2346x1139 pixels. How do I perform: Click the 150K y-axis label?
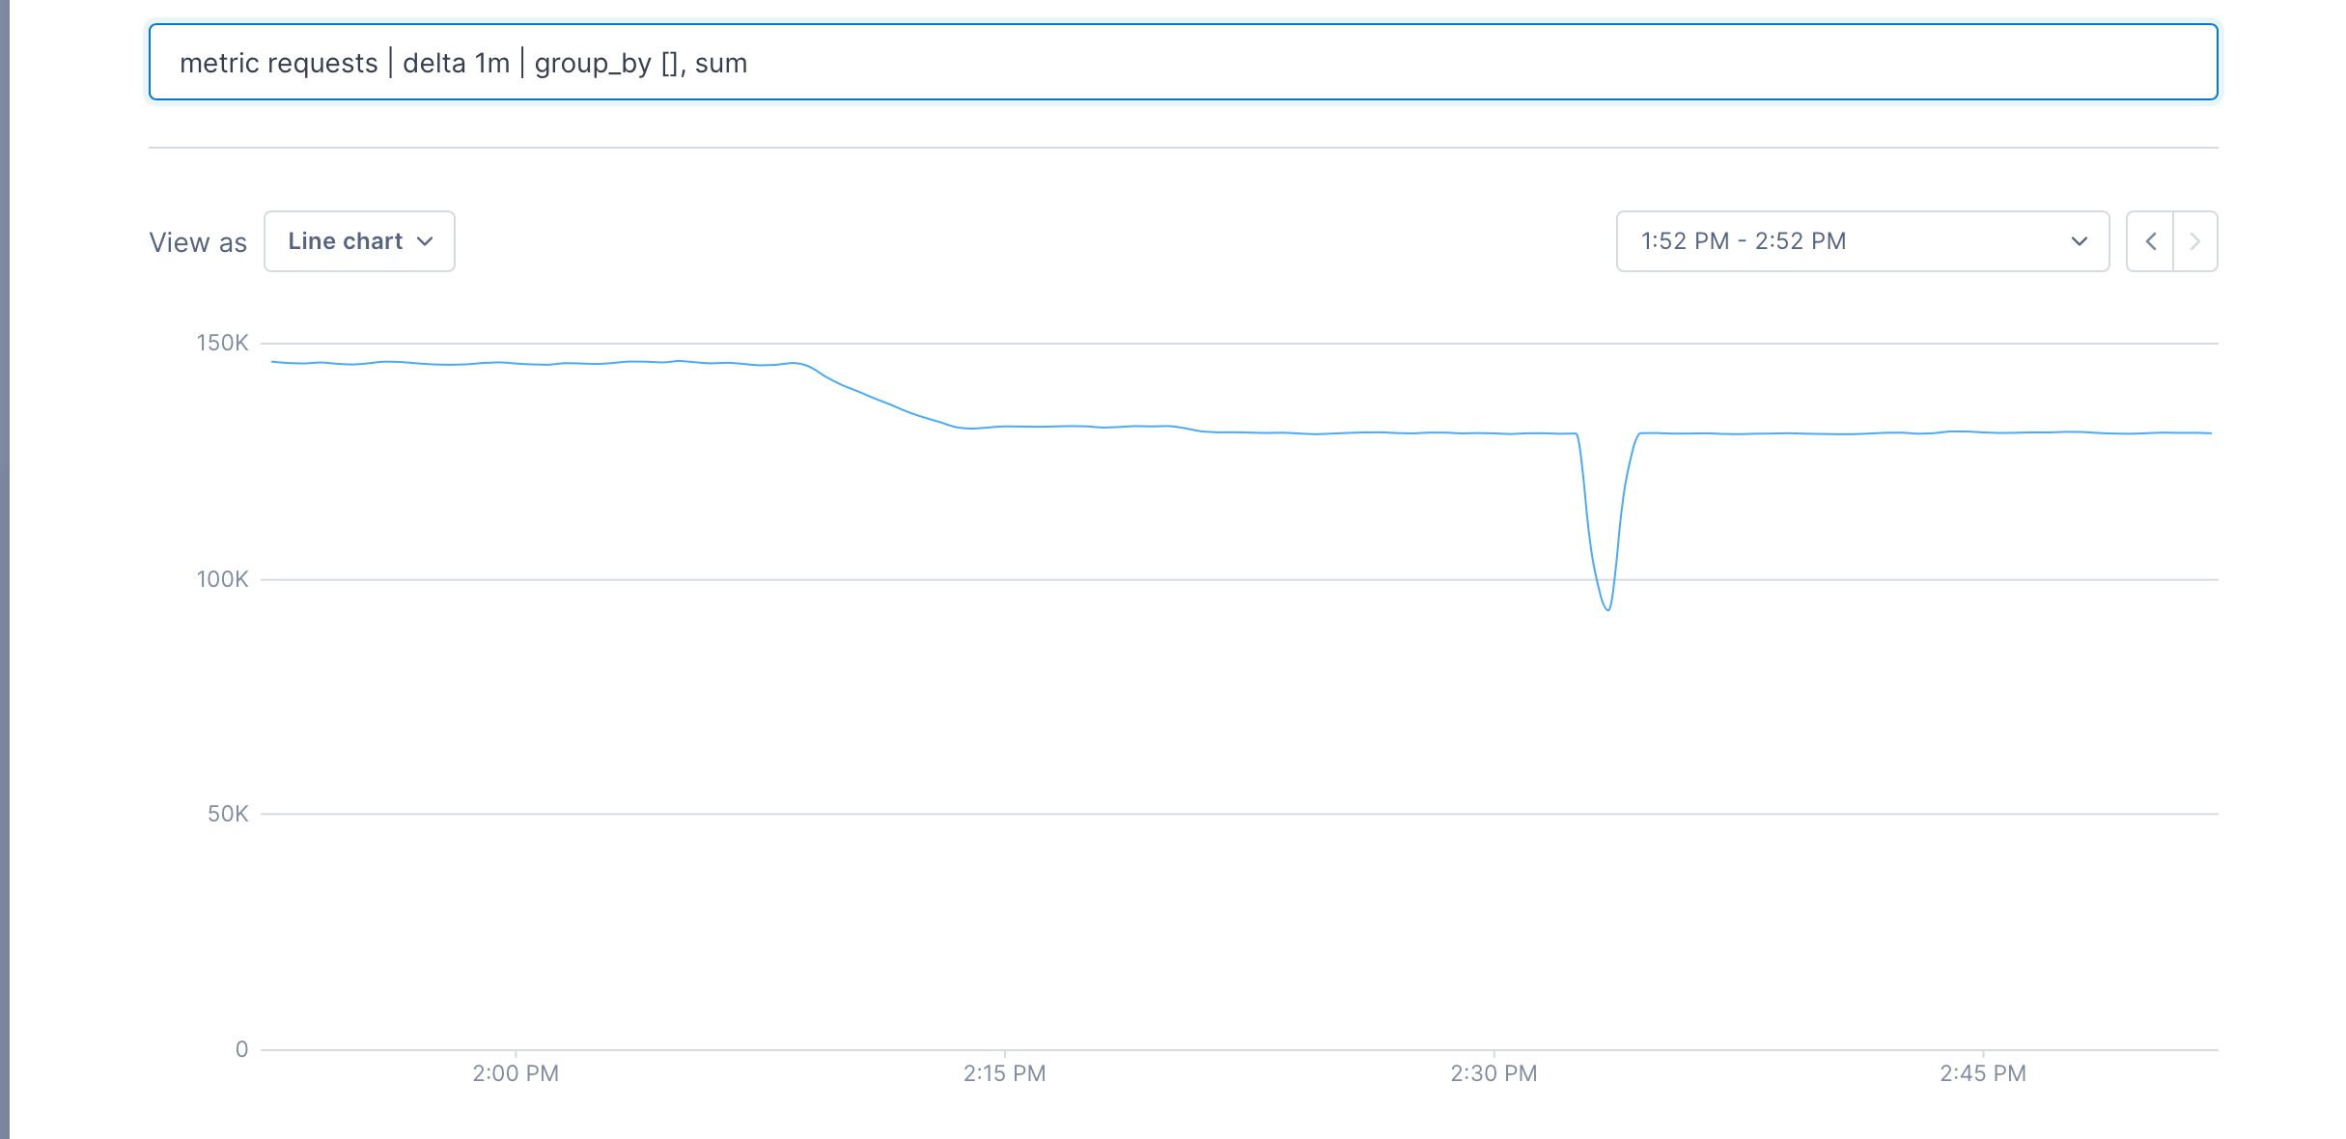(222, 343)
